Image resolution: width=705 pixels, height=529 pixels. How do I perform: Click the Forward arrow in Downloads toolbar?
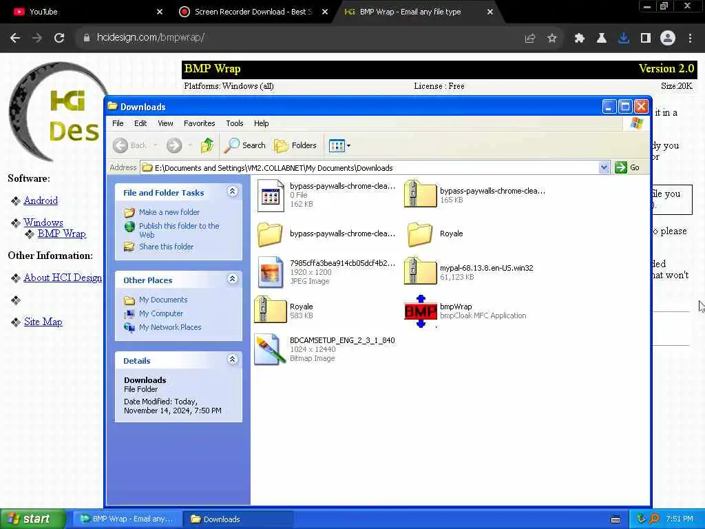[x=174, y=145]
